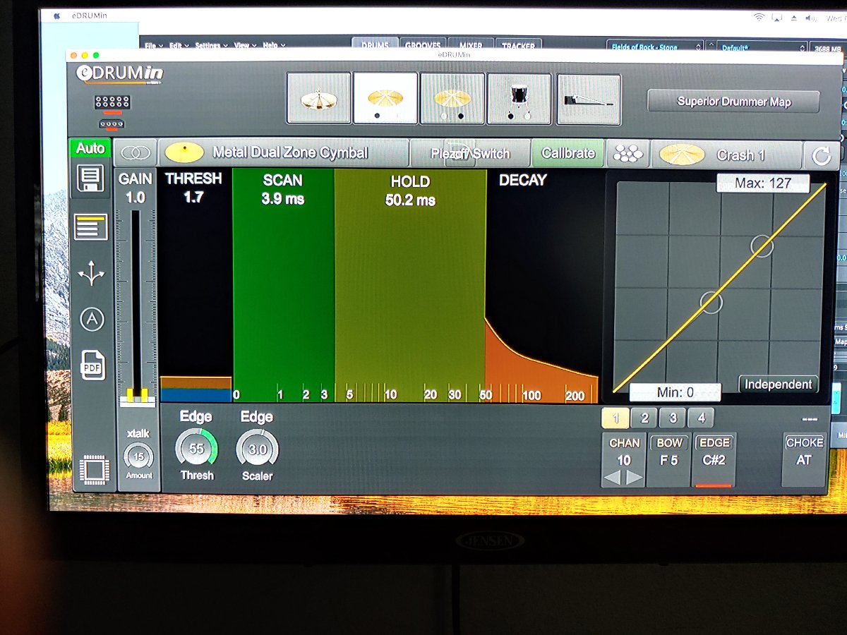Click the THRESH level bar
This screenshot has height=635, width=847.
tap(196, 389)
